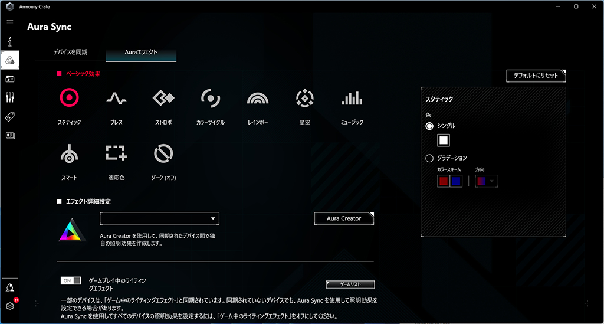Select the スタティック static effect icon
604x324 pixels.
point(70,98)
